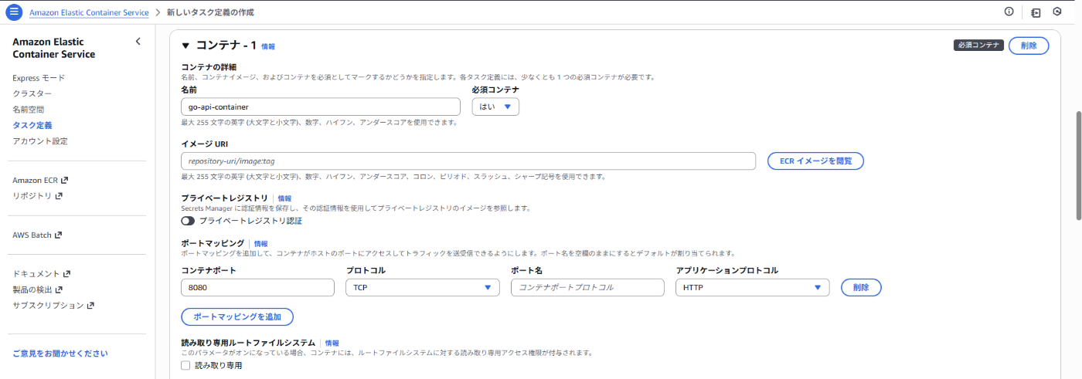Click external link icon beside サブスクリプション

tap(90, 306)
